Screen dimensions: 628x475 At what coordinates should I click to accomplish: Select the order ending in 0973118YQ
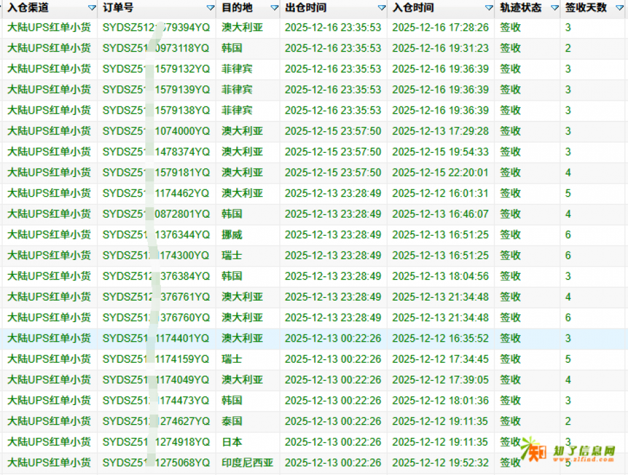(156, 48)
